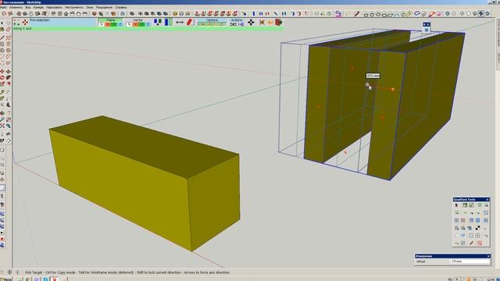Click the circle shape icon in top toolbar
This screenshot has height=281, width=500.
pos(372,14)
